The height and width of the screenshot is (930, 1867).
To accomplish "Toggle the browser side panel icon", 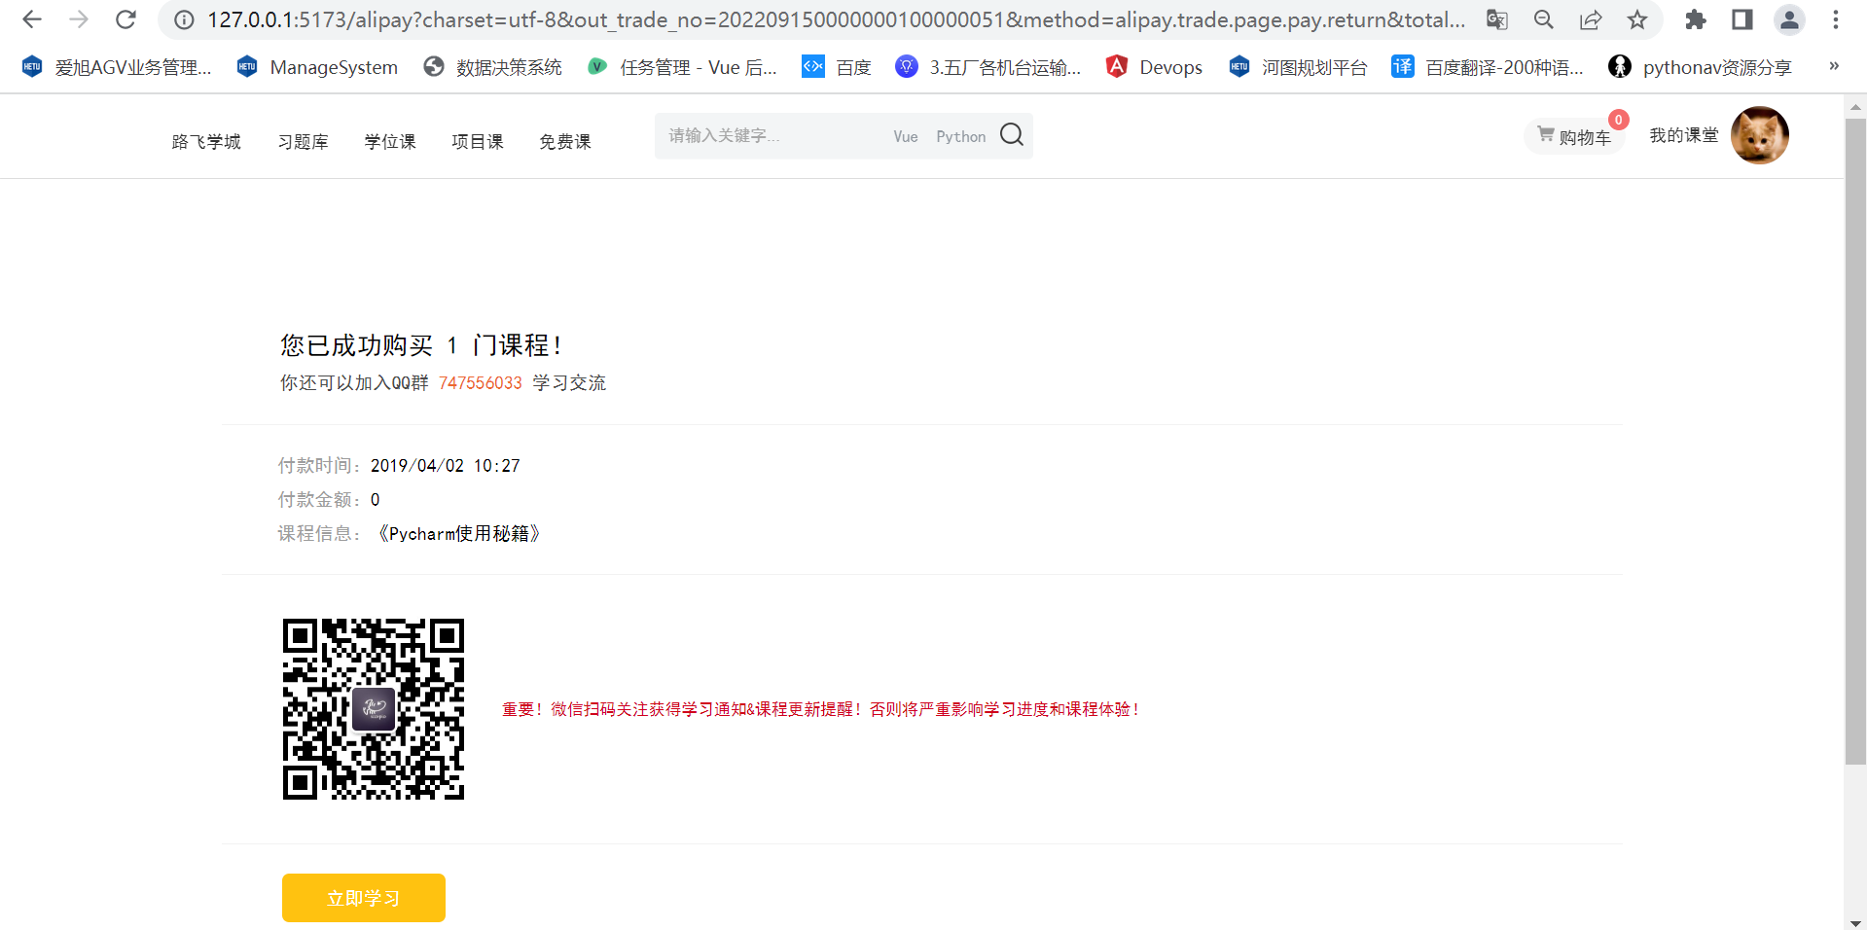I will pyautogui.click(x=1742, y=19).
